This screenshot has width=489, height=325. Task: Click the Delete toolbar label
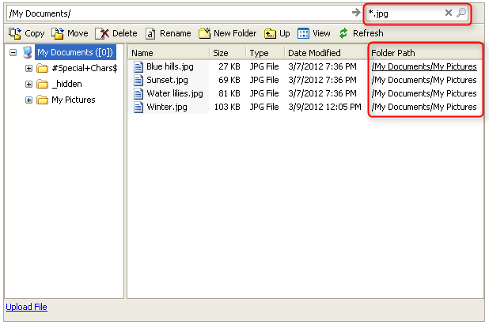(125, 33)
